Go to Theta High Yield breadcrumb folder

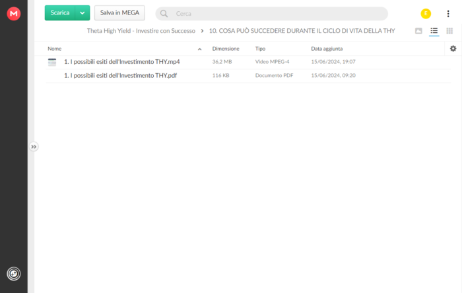tap(141, 31)
